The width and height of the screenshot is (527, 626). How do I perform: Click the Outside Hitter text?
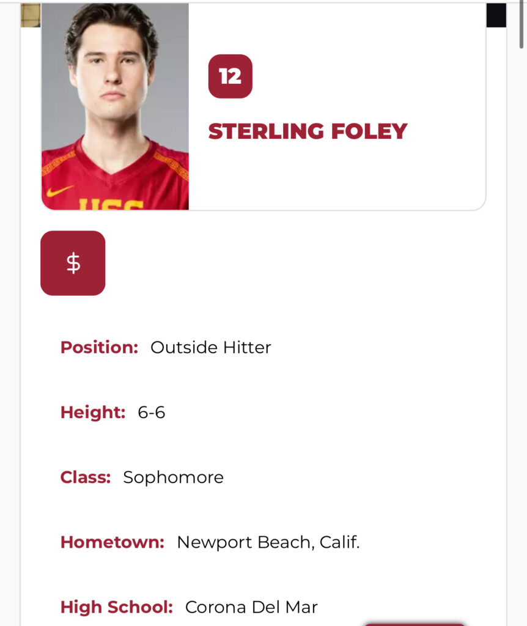click(210, 347)
